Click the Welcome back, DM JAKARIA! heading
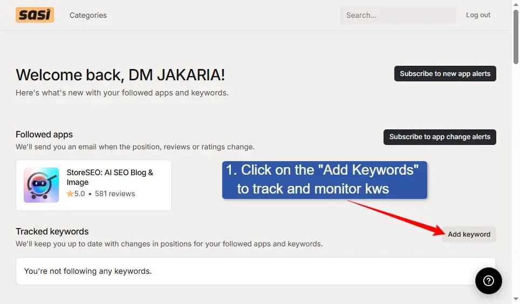520x304 pixels. pos(120,74)
